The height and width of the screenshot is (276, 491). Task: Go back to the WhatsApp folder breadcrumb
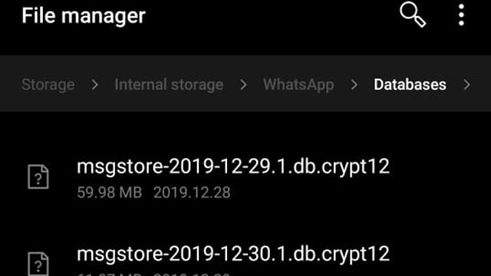pyautogui.click(x=298, y=84)
